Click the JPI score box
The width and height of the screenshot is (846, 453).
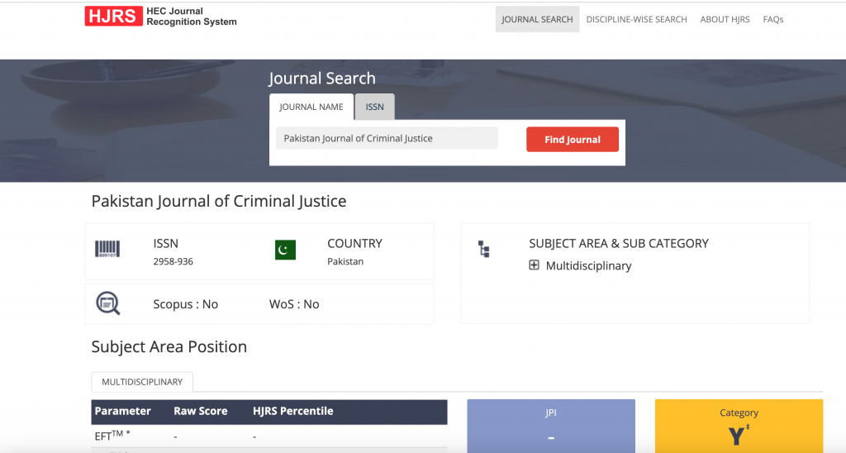pos(551,426)
